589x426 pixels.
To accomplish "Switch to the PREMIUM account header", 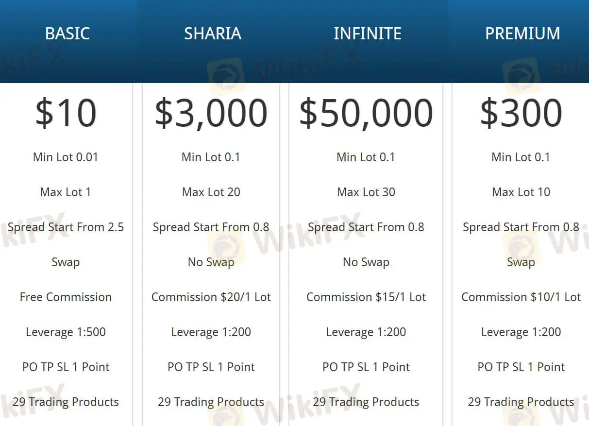I will [x=522, y=34].
